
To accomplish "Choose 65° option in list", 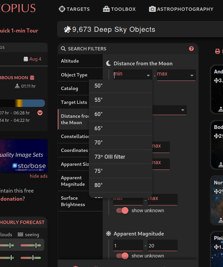I will click(x=121, y=128).
